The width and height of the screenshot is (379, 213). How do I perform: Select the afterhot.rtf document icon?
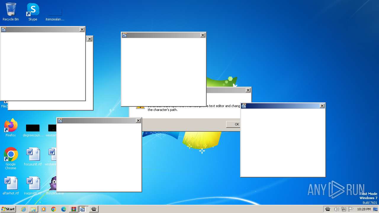point(11,186)
